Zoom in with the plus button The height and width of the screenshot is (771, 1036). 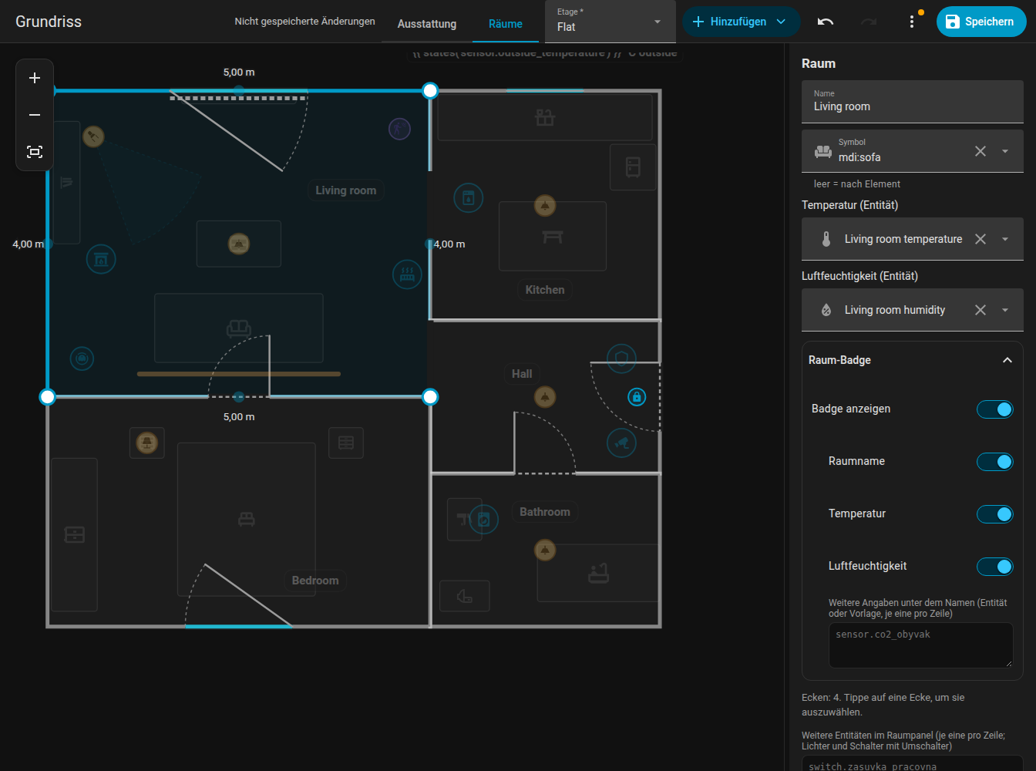[x=35, y=78]
